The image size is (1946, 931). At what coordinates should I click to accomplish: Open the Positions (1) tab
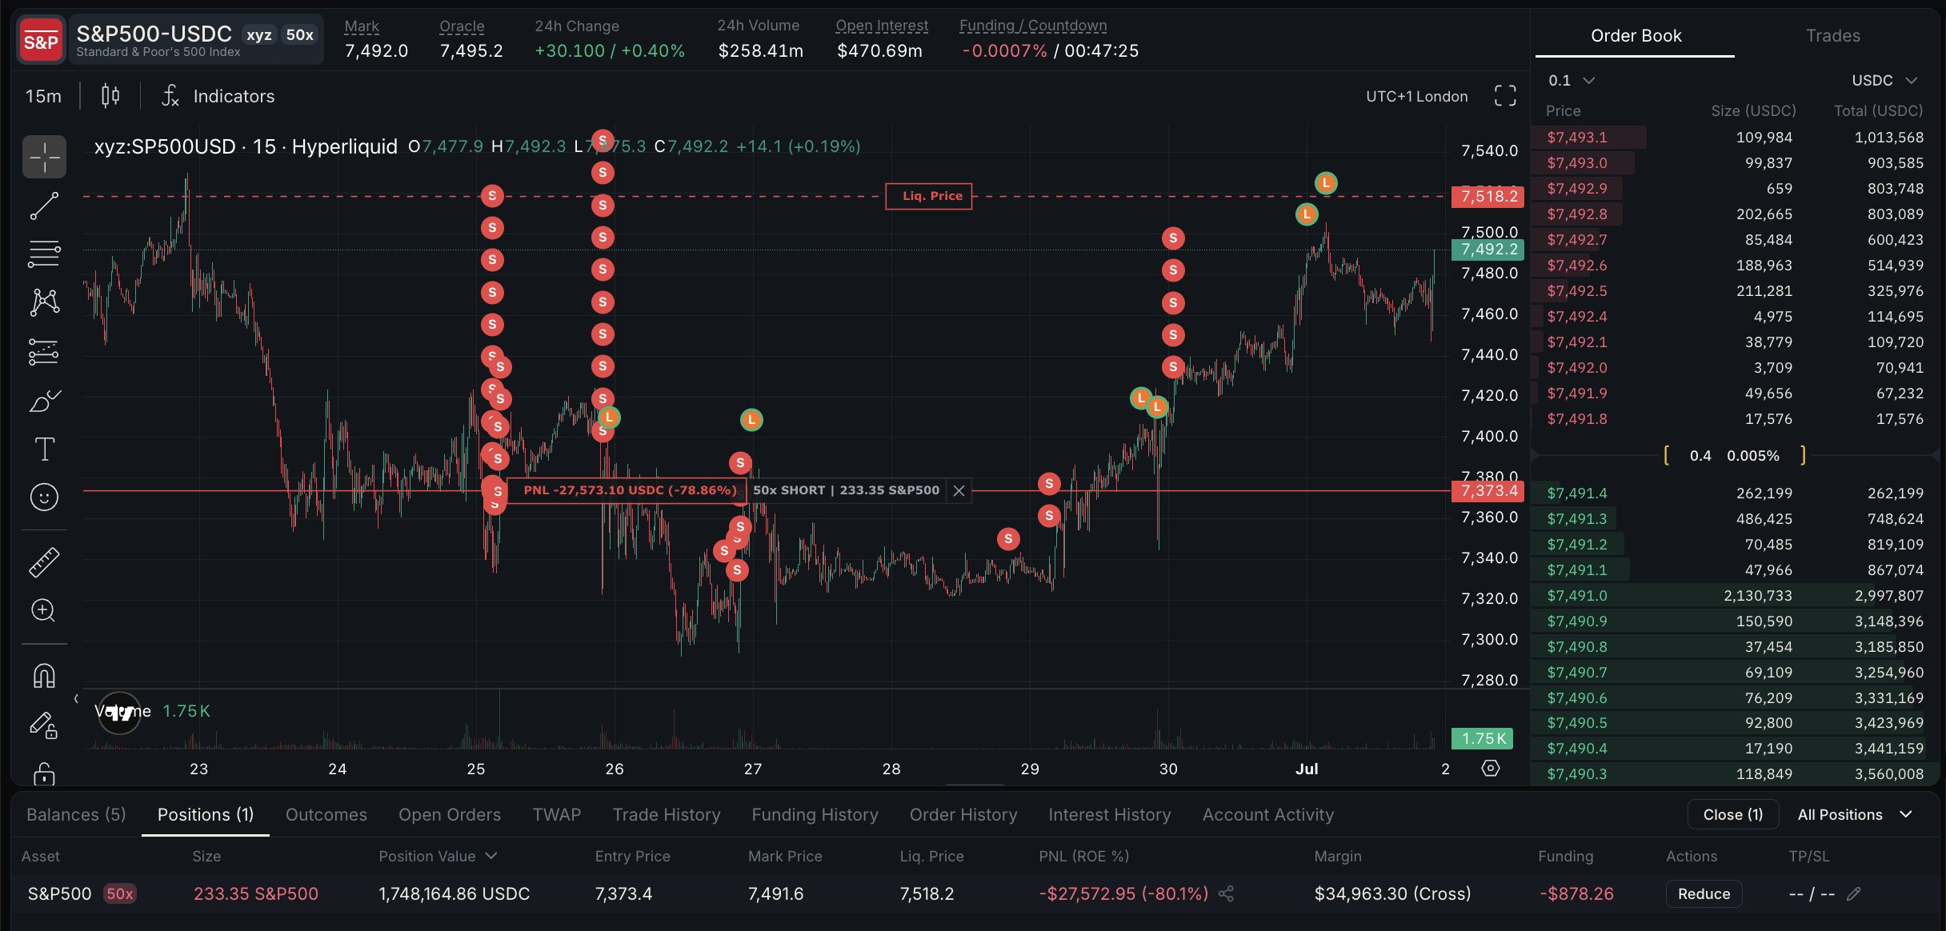[206, 814]
